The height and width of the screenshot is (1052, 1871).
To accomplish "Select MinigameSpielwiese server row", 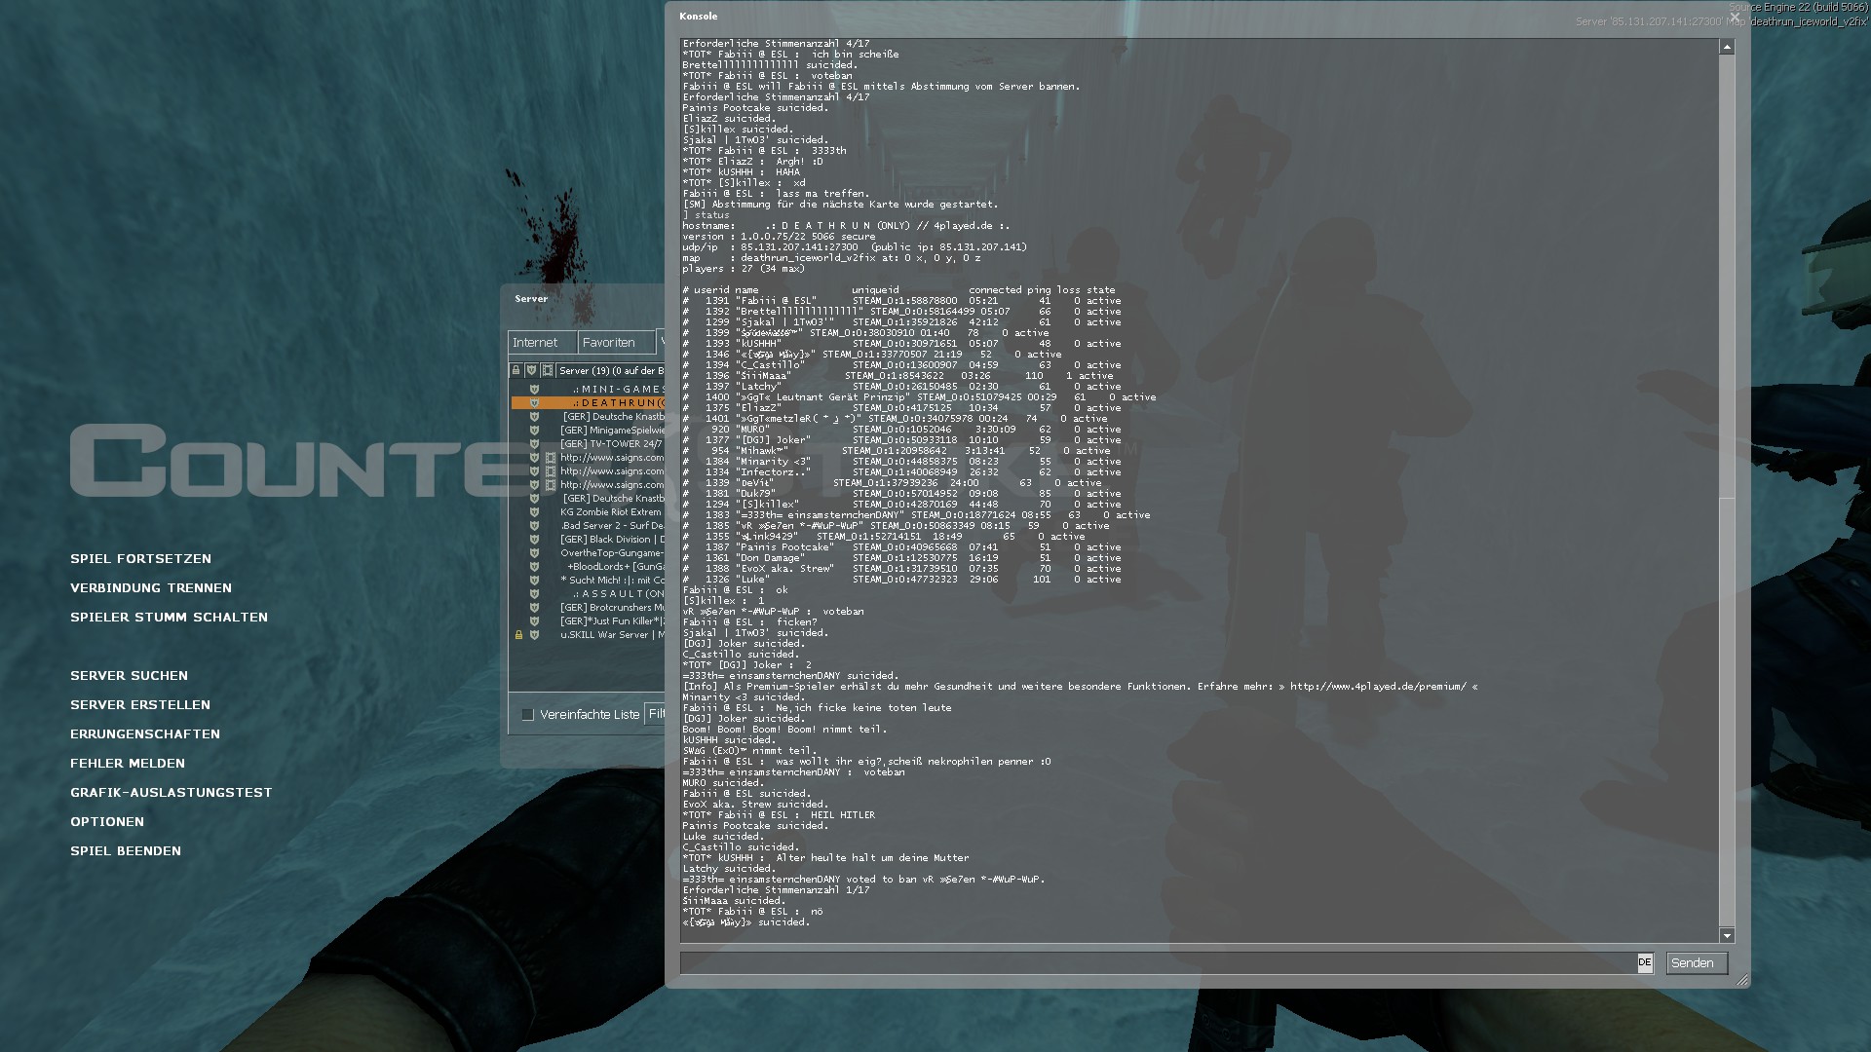I will [x=588, y=431].
